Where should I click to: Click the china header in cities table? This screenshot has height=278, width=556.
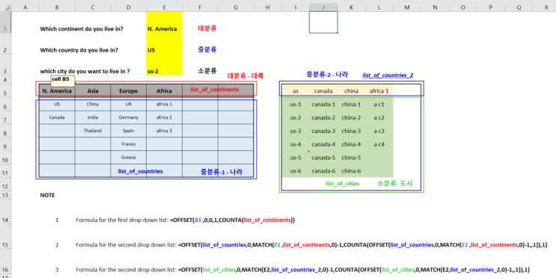point(351,91)
